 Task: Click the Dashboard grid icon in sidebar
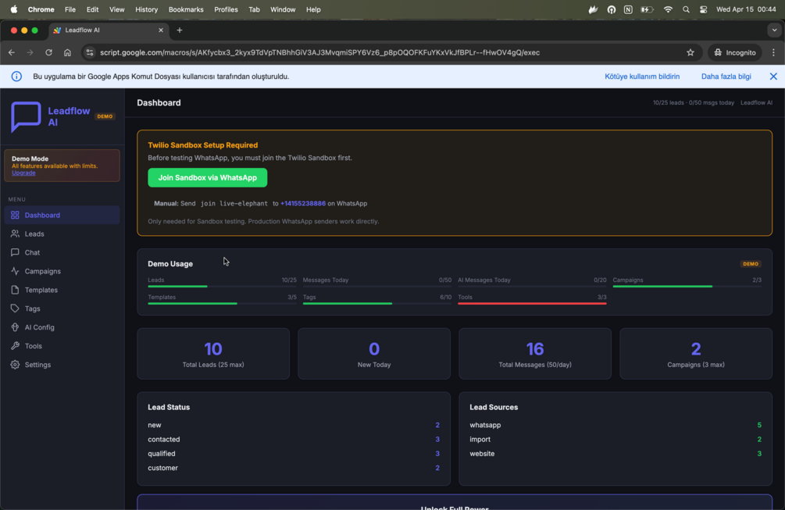[x=15, y=216]
